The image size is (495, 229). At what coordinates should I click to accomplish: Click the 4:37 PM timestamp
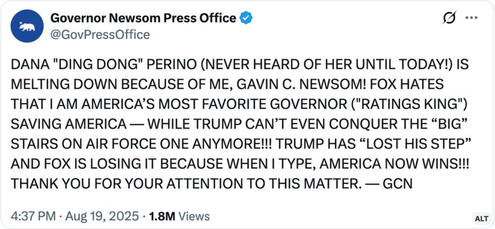32,216
